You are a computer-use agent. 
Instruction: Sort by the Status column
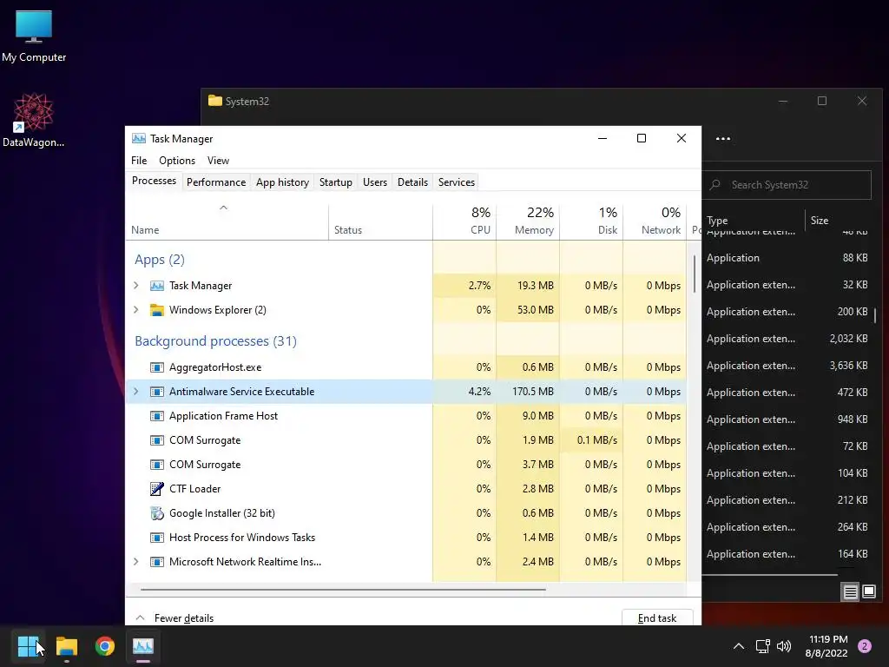[x=380, y=221]
